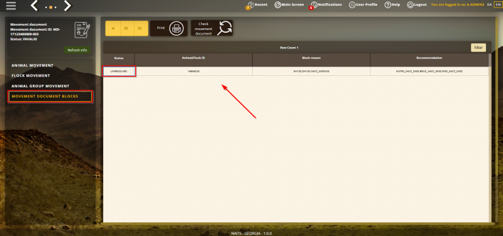This screenshot has height=236, width=503.
Task: Select Movement Document Blocks menu item
Action: pos(50,97)
